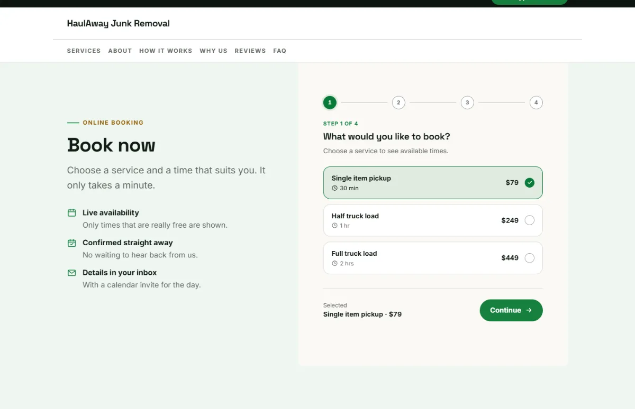Click the partially visible green button at top
Viewport: 635px width, 409px height.
[x=529, y=2]
